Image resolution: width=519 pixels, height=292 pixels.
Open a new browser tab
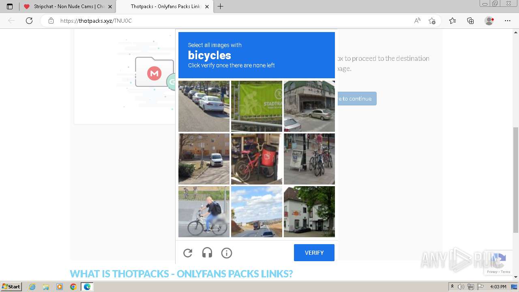click(220, 6)
